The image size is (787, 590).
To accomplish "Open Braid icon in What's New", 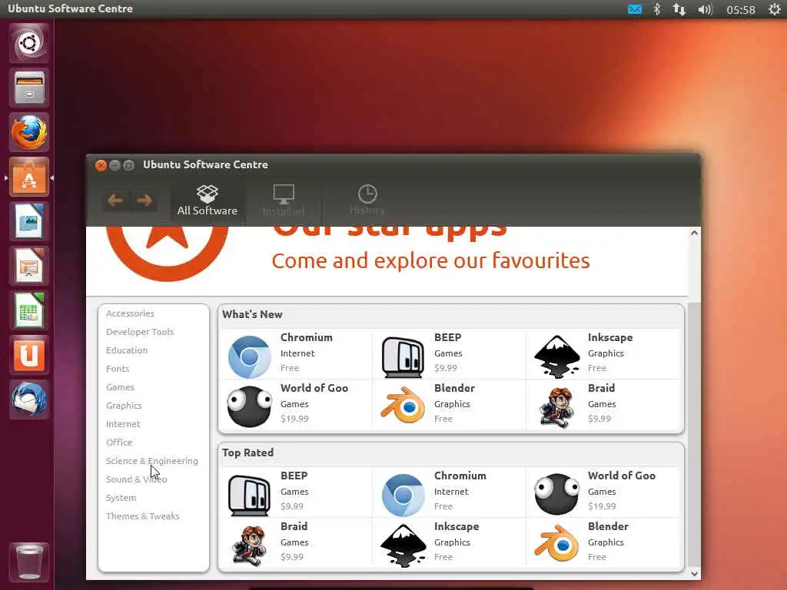I will click(x=556, y=407).
